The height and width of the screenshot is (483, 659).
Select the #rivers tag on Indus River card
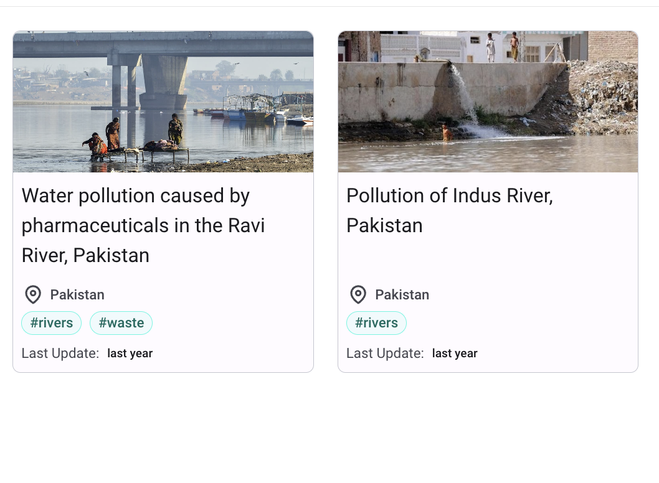click(376, 323)
